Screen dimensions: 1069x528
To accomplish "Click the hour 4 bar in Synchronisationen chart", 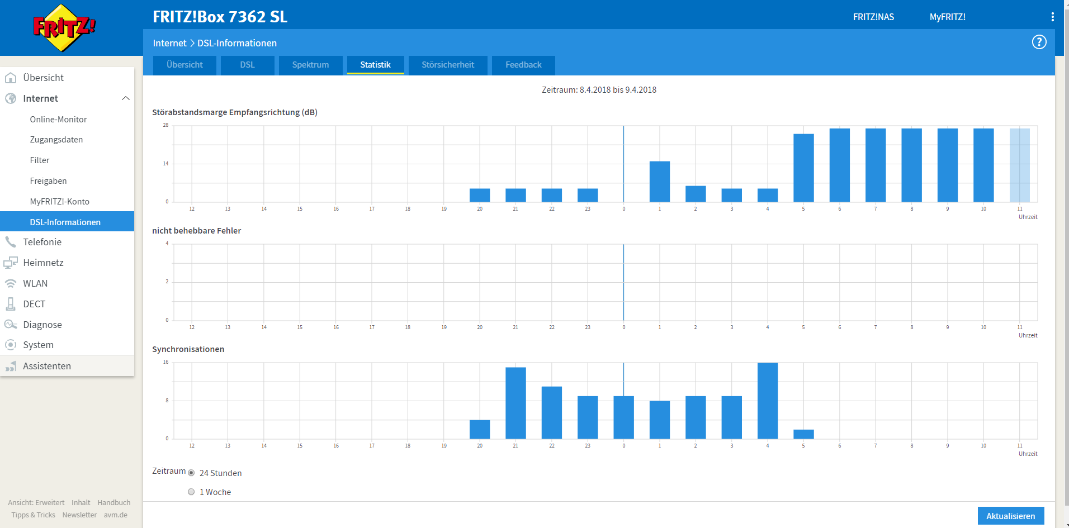I will coord(768,401).
